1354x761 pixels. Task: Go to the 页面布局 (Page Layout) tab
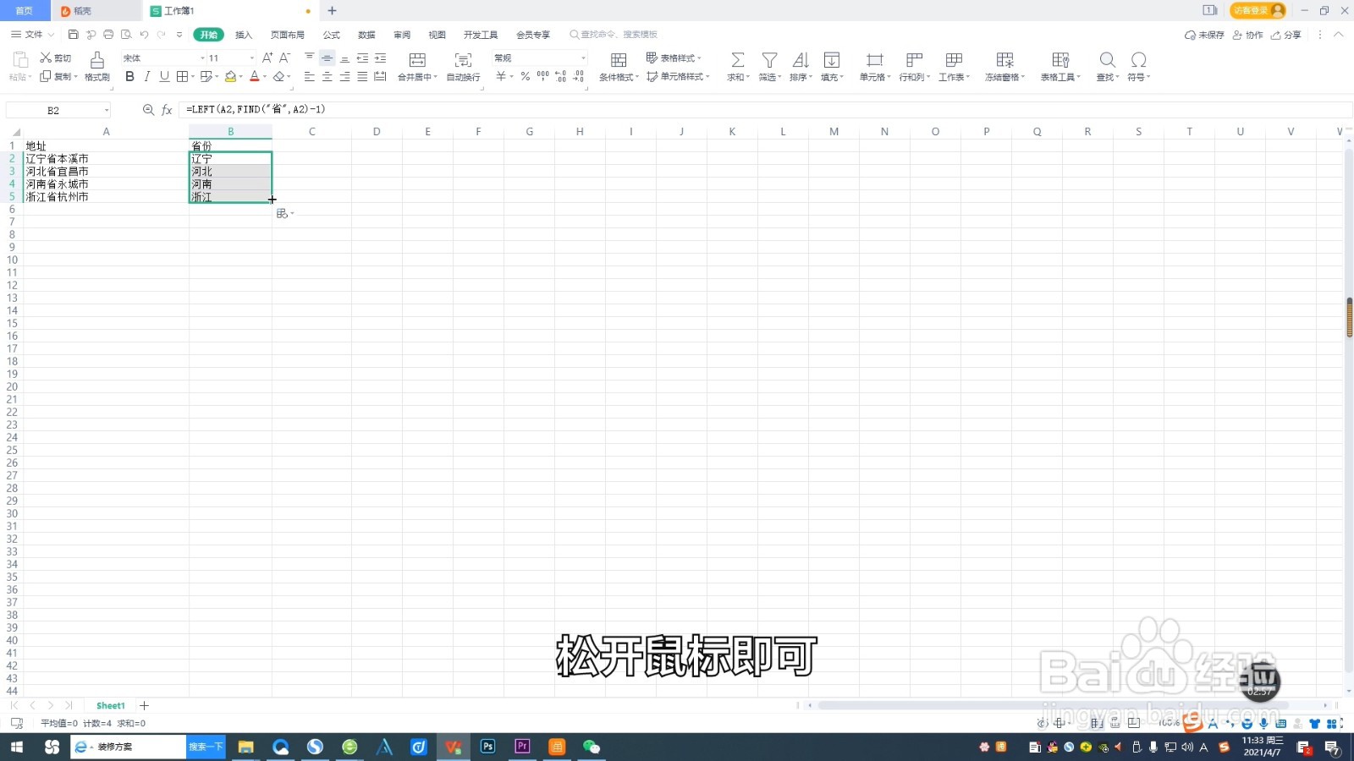288,35
